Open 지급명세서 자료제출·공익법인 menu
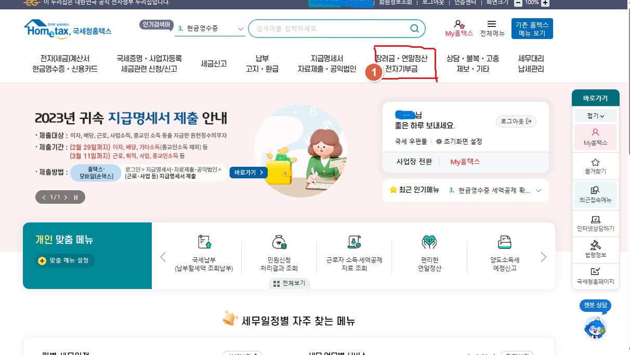This screenshot has height=355, width=630. click(326, 63)
